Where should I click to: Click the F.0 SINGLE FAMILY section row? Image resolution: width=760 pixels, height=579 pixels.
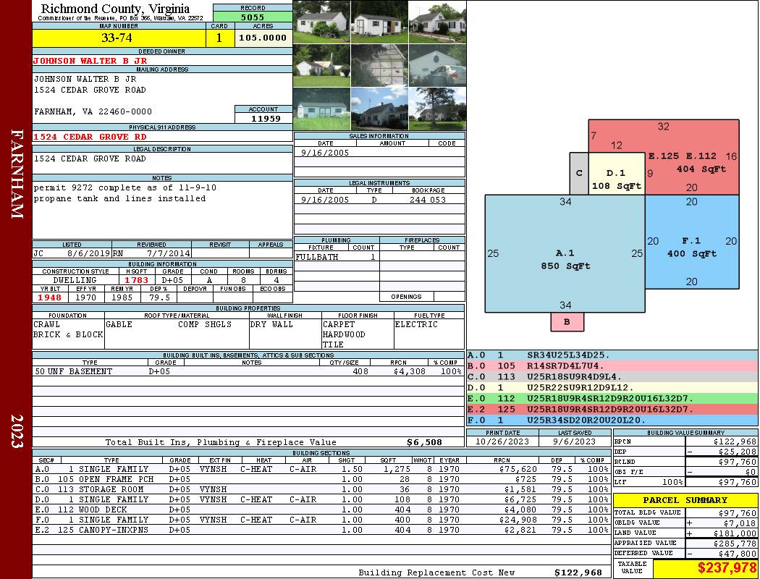(321, 520)
